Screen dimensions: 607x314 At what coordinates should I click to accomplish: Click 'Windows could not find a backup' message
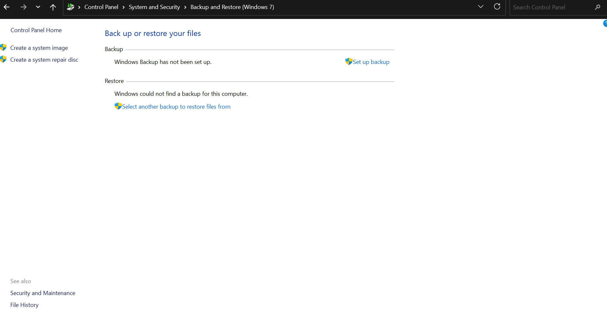pos(181,94)
